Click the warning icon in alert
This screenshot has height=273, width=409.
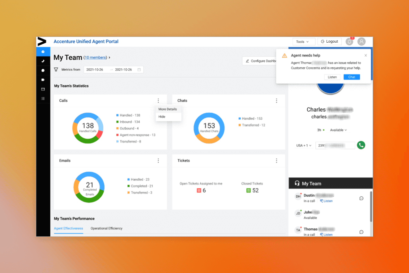tap(285, 55)
